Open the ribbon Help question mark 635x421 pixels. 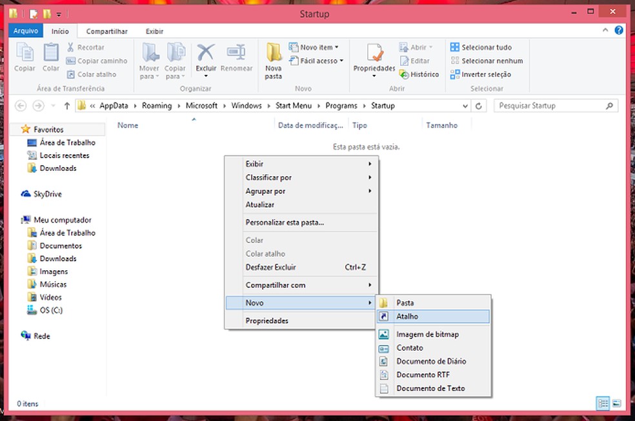[619, 31]
